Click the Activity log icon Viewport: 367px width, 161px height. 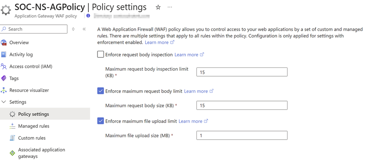(x=4, y=54)
